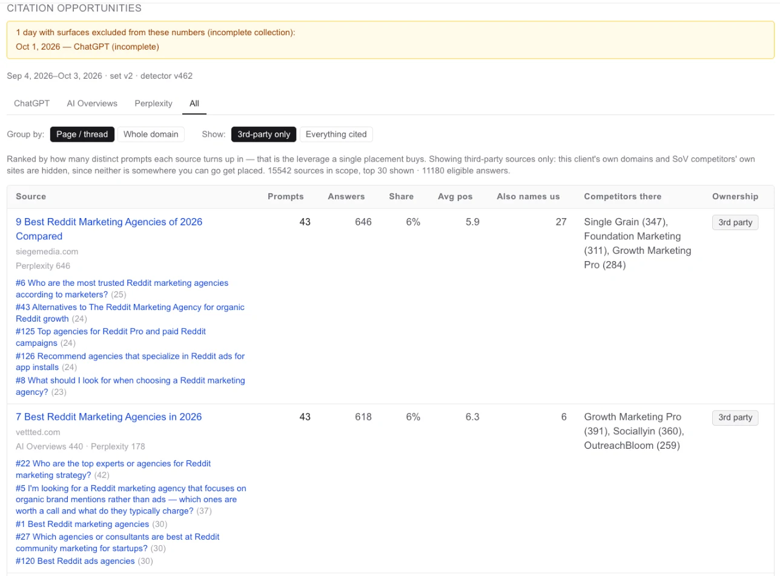Click the Prompts column header
The image size is (780, 576).
pos(286,196)
